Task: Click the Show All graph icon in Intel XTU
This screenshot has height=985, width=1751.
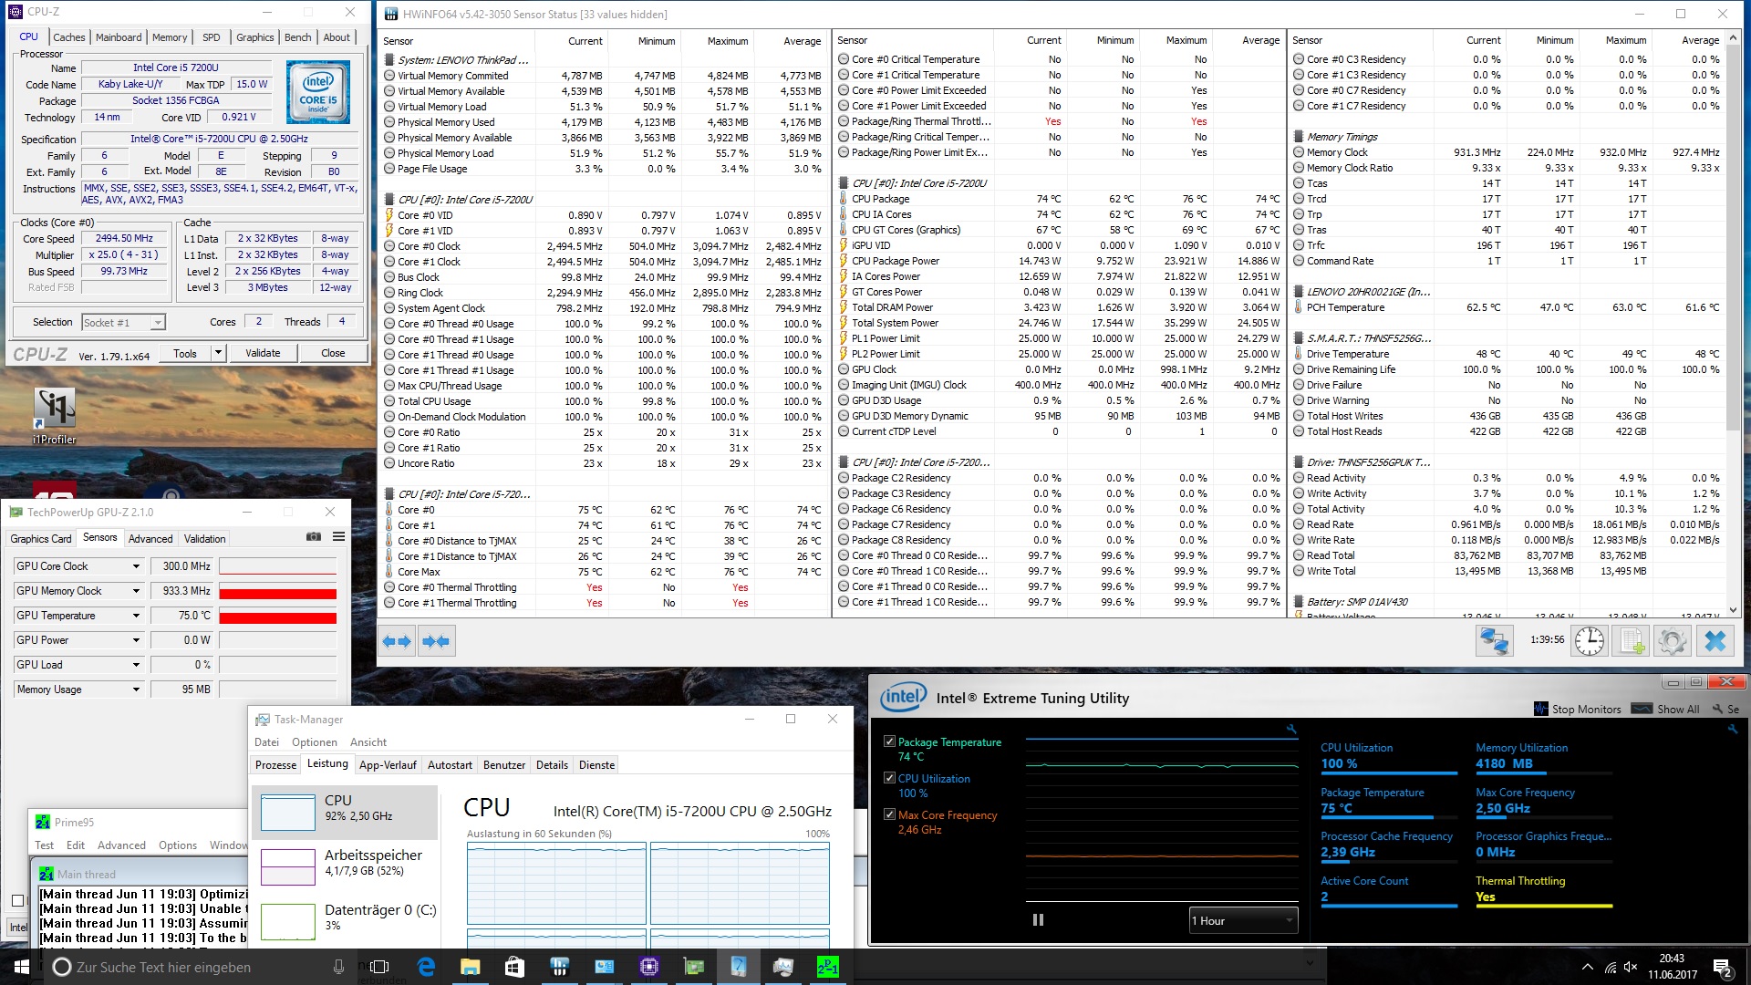Action: (1642, 709)
